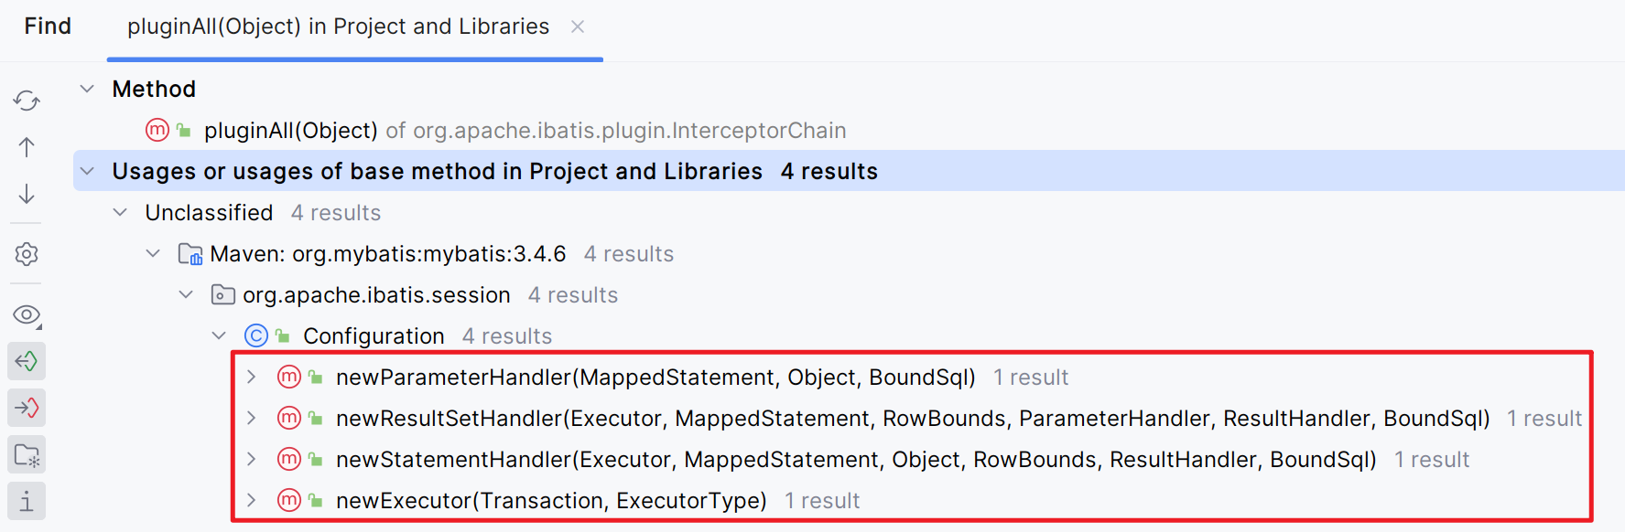
Task: Collapse the org.apache.ibatis.session package node
Action: click(186, 295)
